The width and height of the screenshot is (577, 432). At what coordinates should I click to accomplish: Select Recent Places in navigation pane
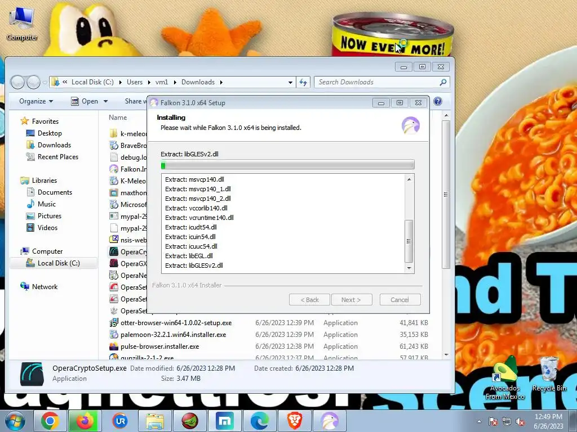(x=58, y=157)
